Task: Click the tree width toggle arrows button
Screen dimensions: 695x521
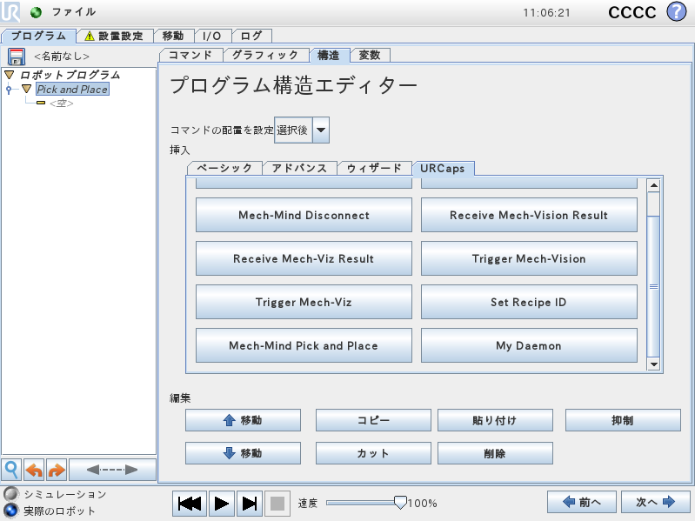Action: (x=112, y=470)
